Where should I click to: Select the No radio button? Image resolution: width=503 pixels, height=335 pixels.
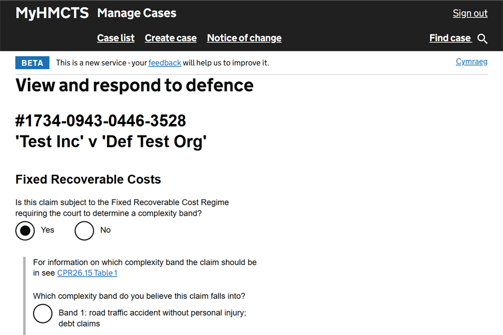pos(84,230)
